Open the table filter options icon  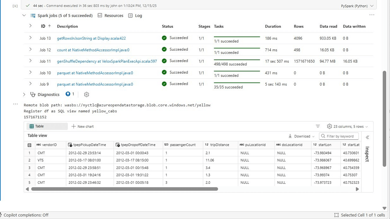tap(318, 126)
